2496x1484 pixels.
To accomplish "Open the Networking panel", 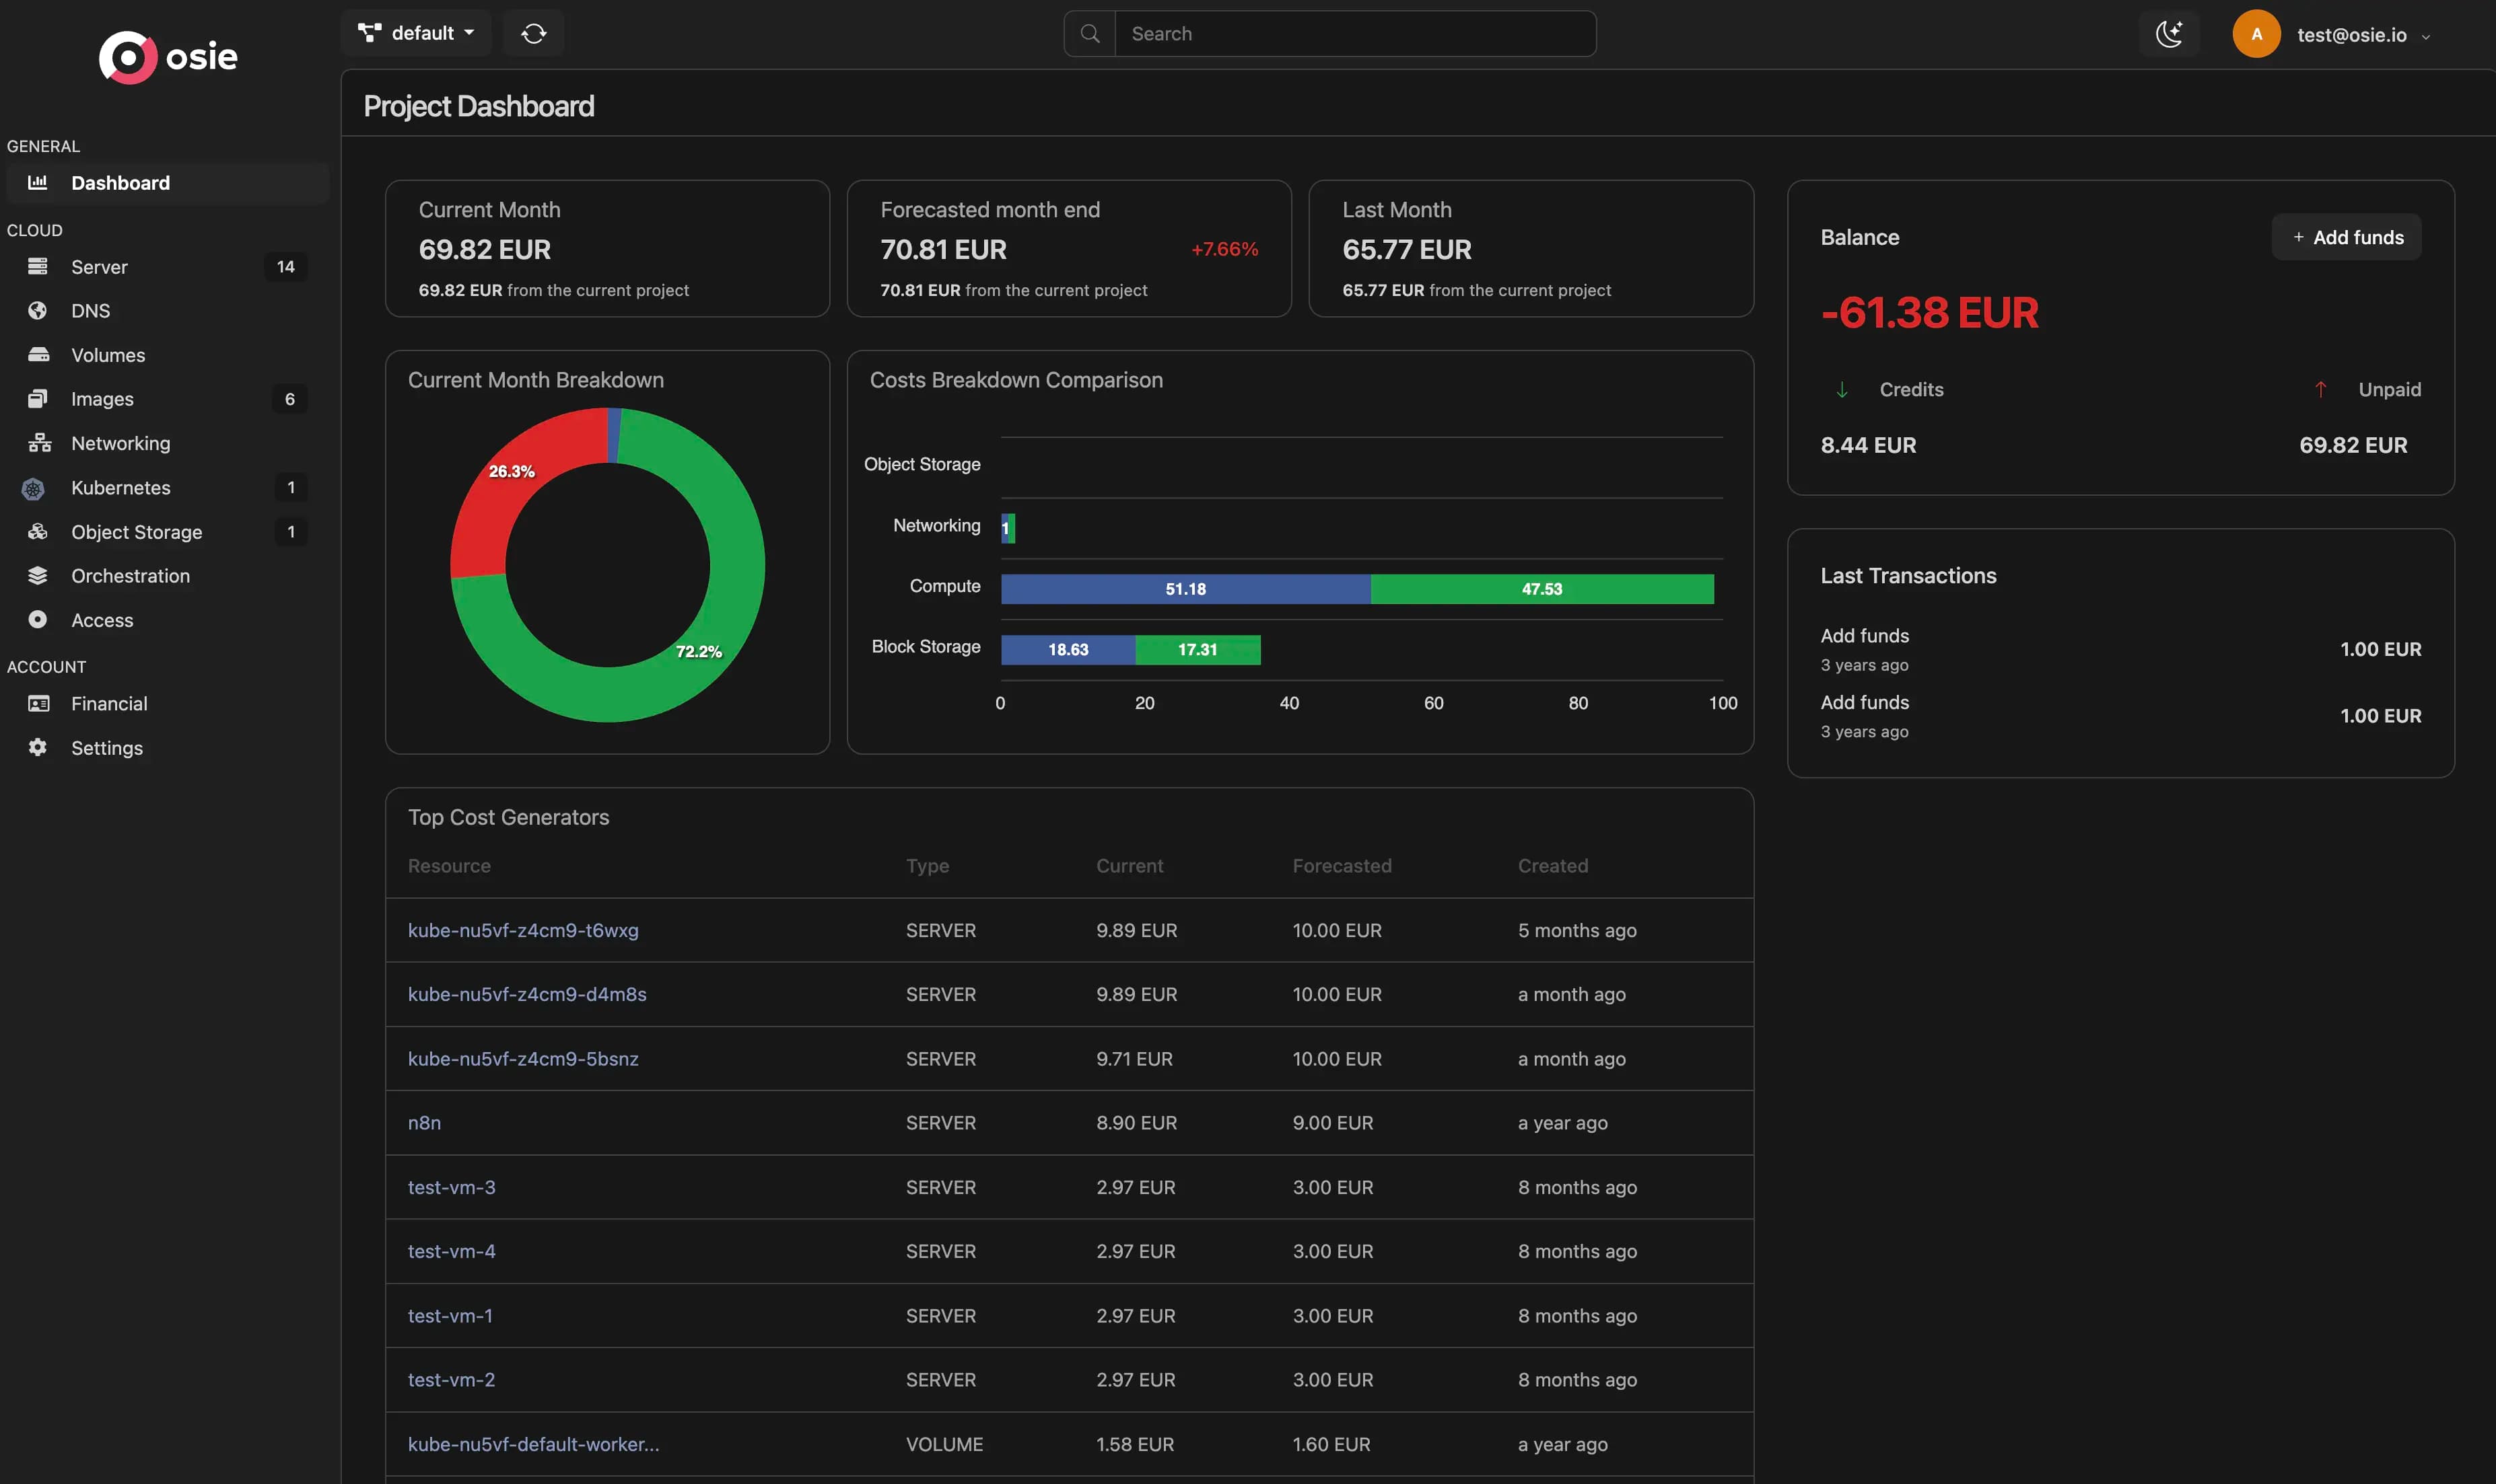I will point(120,442).
